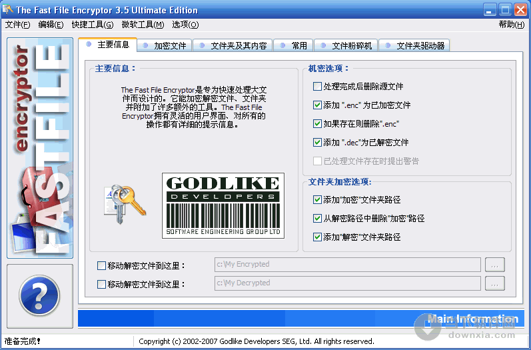Select the 主要信息 tab
Viewport: 531px width, 350px height.
pos(108,45)
